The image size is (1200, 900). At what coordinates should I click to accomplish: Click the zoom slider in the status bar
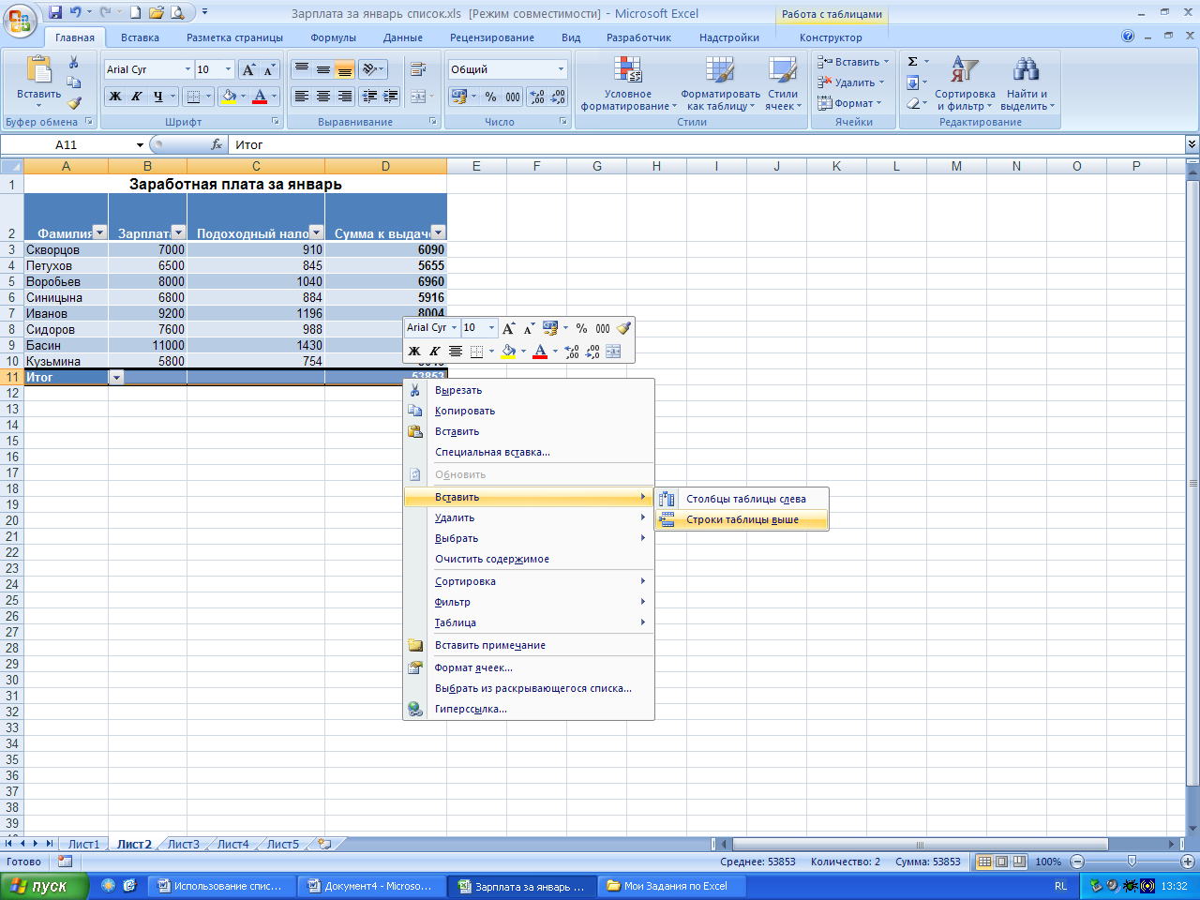1132,861
